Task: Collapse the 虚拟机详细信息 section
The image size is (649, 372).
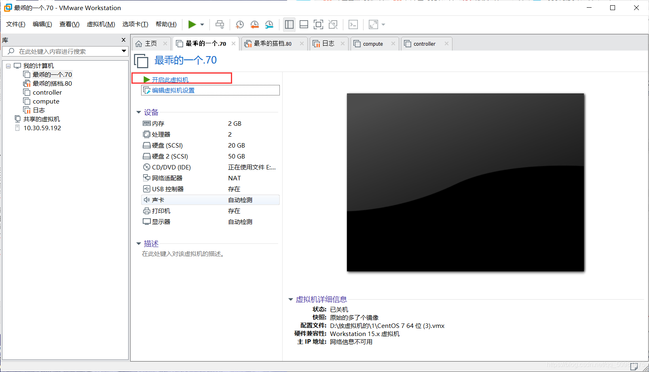Action: (290, 300)
